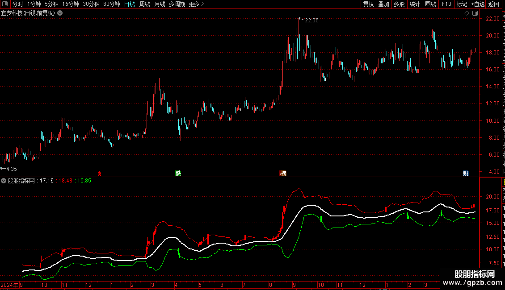Expand the 更多 periods menu
This screenshot has height=290, width=505.
click(x=196, y=4)
